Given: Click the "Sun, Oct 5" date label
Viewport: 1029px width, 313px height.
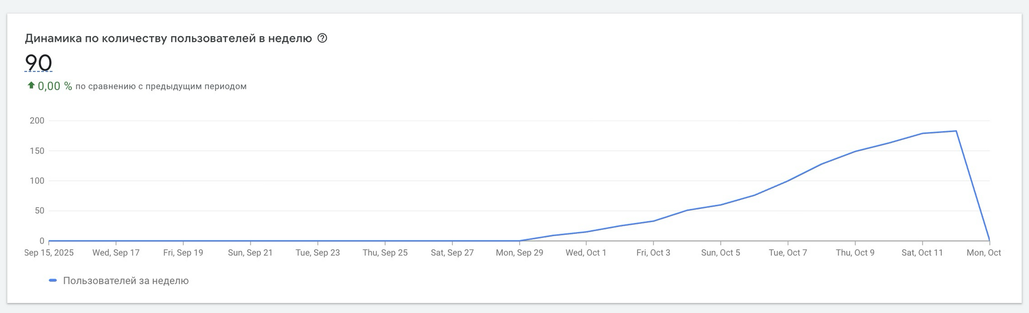Looking at the screenshot, I should click(721, 253).
